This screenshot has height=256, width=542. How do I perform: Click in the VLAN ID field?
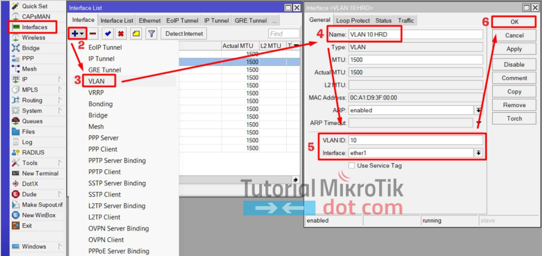click(415, 140)
